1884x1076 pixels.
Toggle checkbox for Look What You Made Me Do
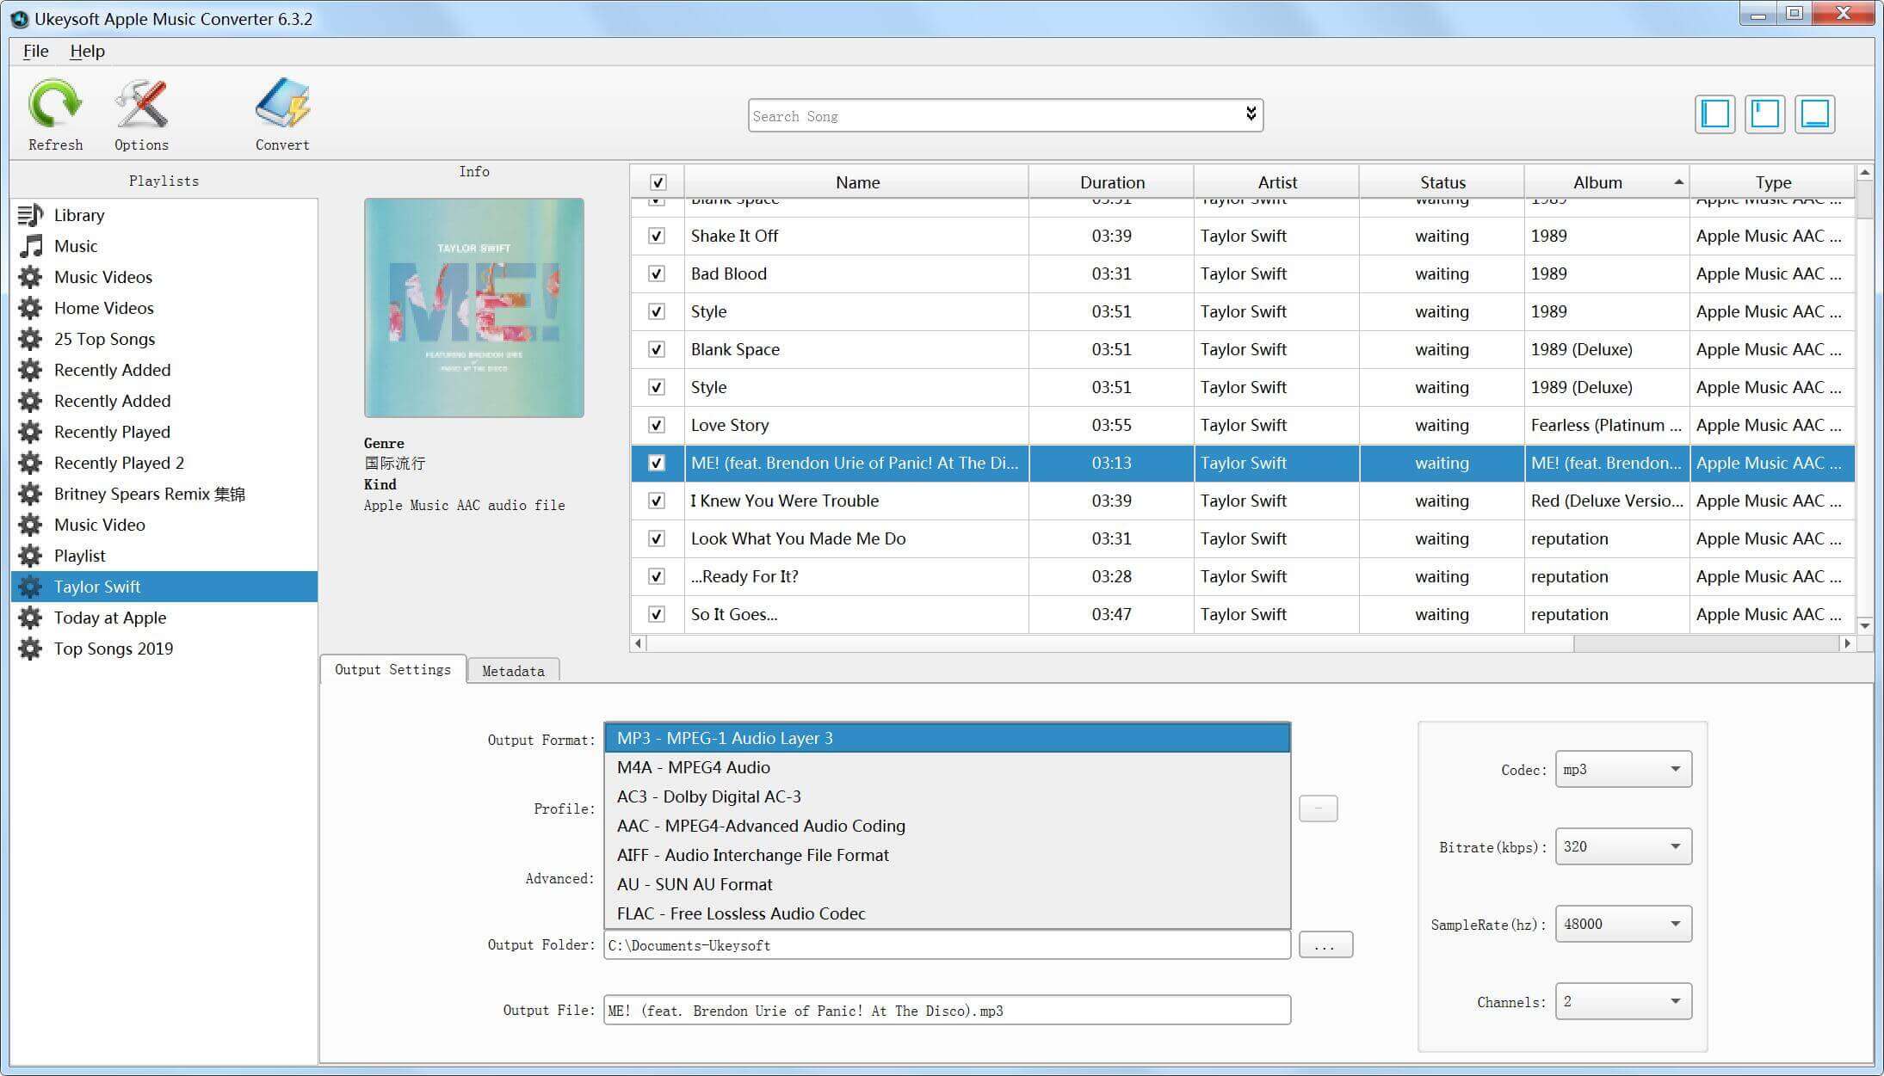[658, 538]
